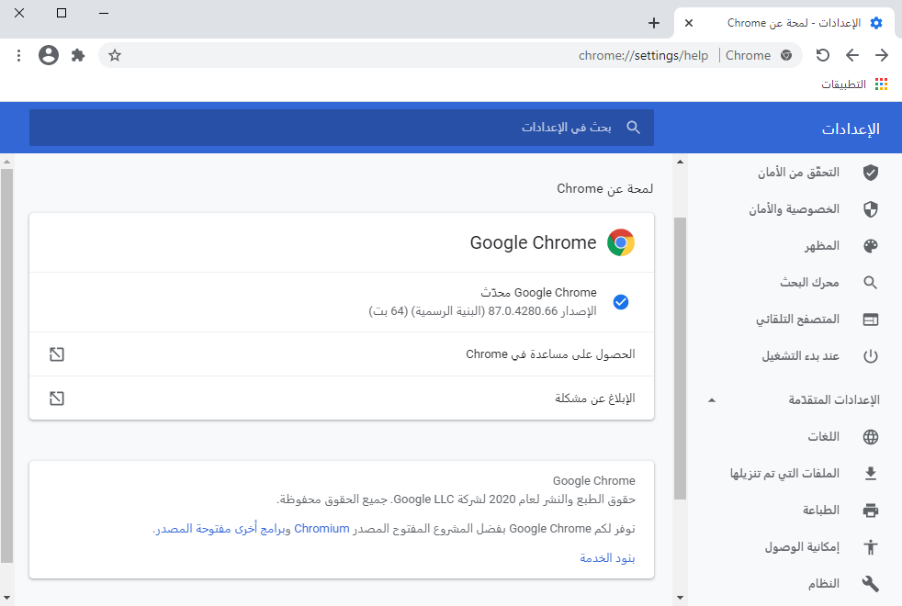Screen dimensions: 902x606
Task: Open the Extensions puzzle piece icon
Action: pos(78,55)
